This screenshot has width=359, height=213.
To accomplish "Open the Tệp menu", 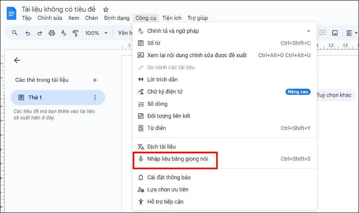I will pos(27,18).
